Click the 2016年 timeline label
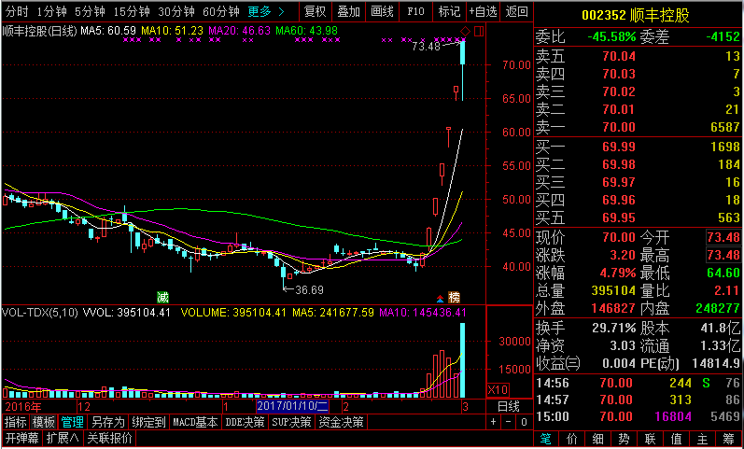This screenshot has width=744, height=449. point(23,406)
